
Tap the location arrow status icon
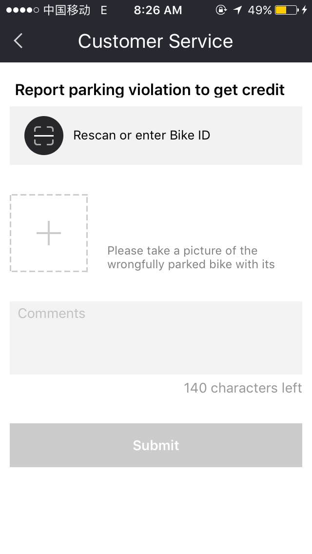click(238, 10)
